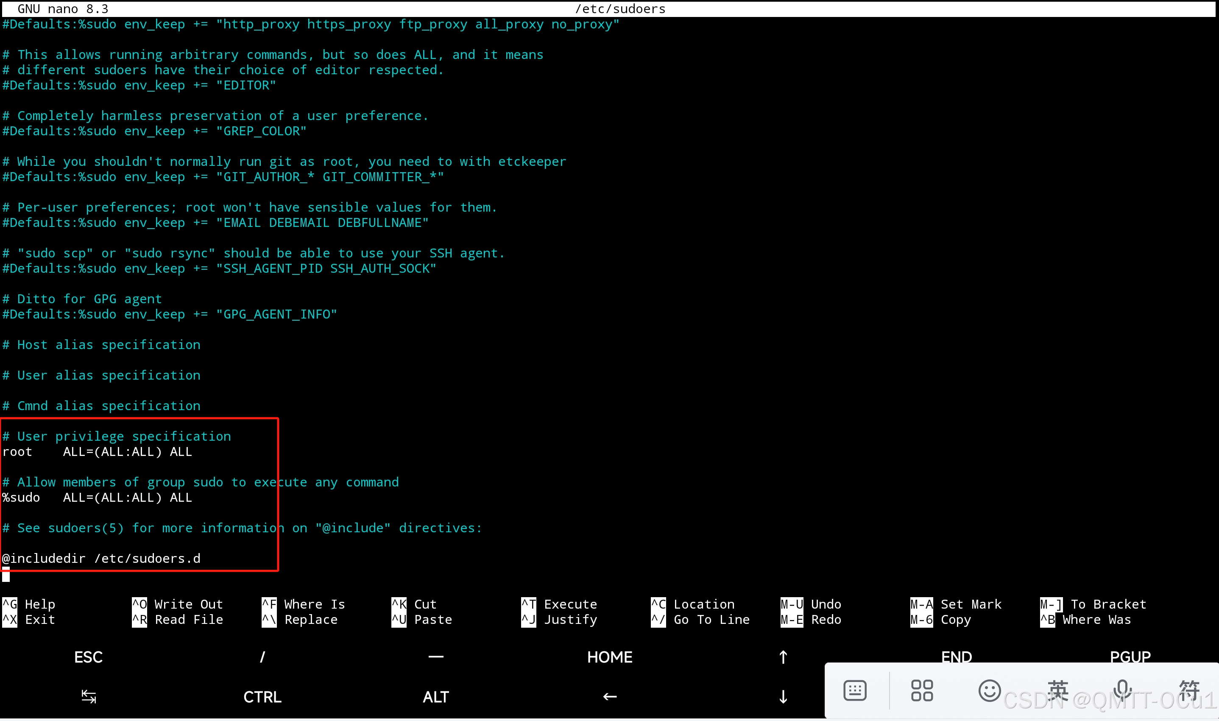
Task: Click the GIT_AUTHOR_* GIT_COMMITTER_* line
Action: tap(223, 177)
